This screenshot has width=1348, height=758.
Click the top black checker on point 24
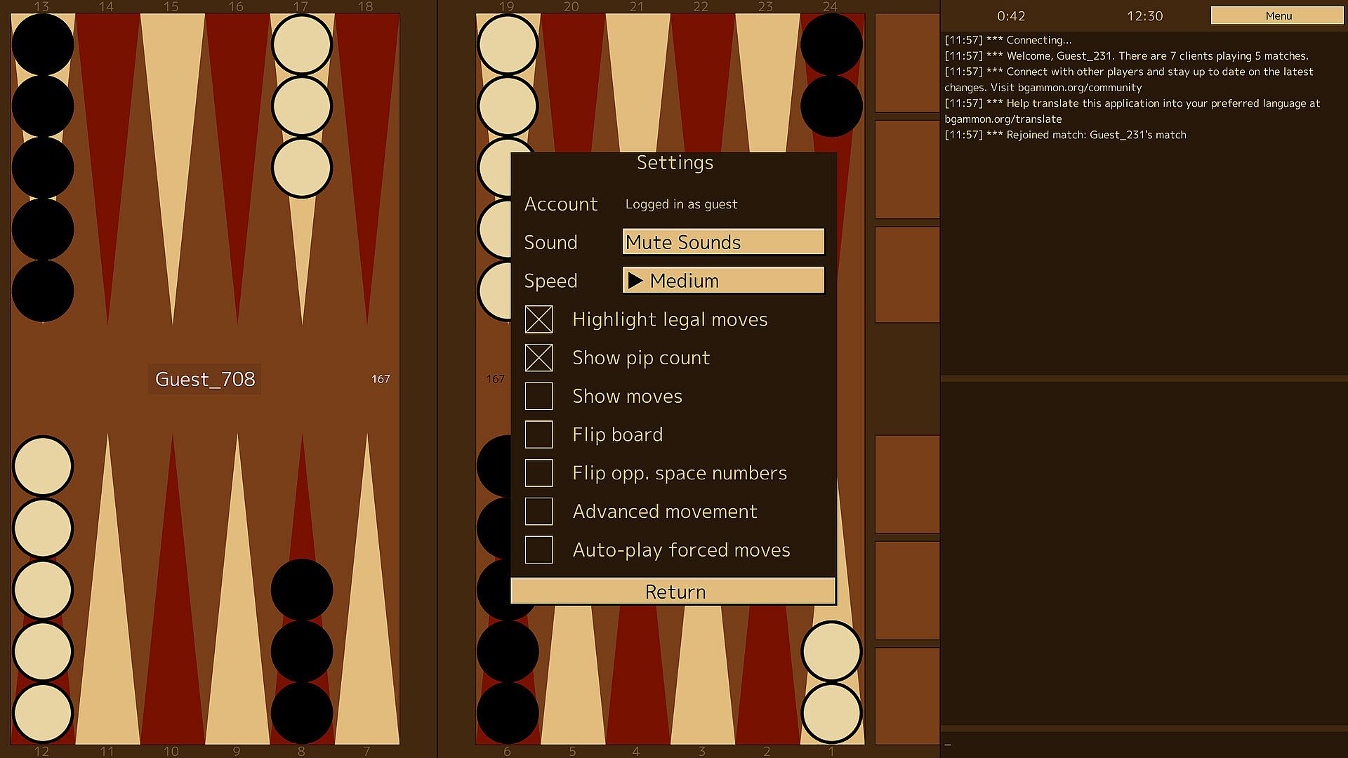coord(831,44)
